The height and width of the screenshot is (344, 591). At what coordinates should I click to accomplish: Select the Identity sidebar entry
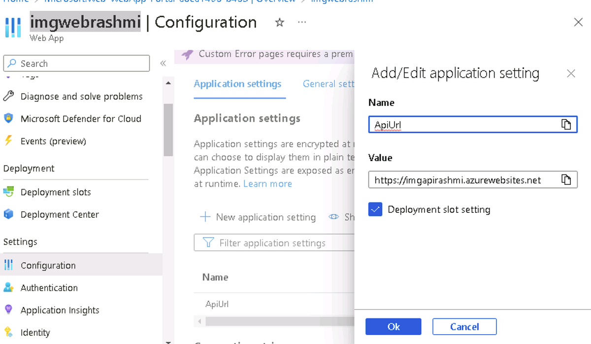pyautogui.click(x=36, y=332)
